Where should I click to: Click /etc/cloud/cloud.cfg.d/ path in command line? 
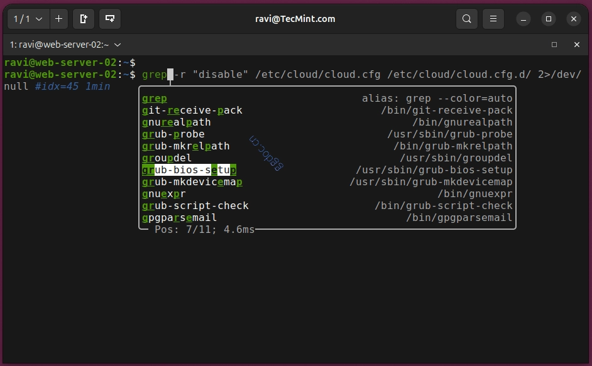(459, 74)
